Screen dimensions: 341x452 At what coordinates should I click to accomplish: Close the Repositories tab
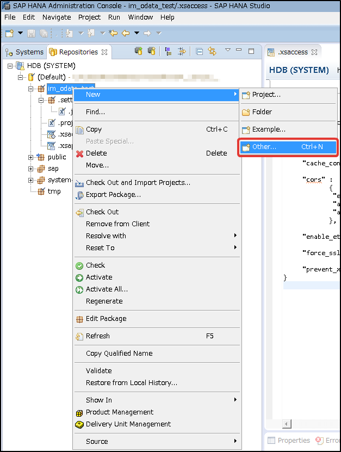click(x=104, y=52)
